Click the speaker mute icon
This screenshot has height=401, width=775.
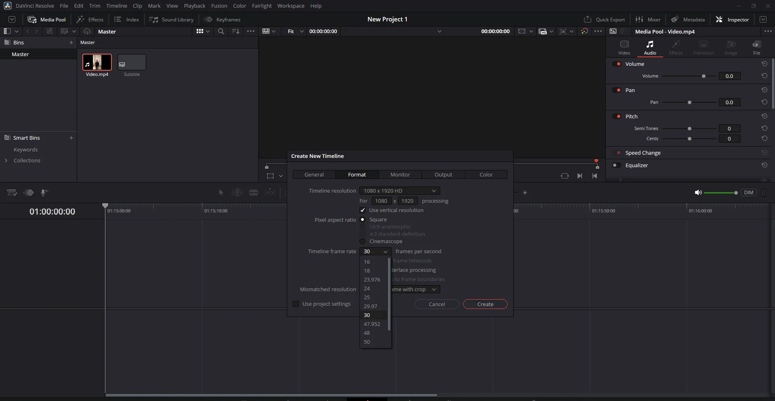coord(698,193)
